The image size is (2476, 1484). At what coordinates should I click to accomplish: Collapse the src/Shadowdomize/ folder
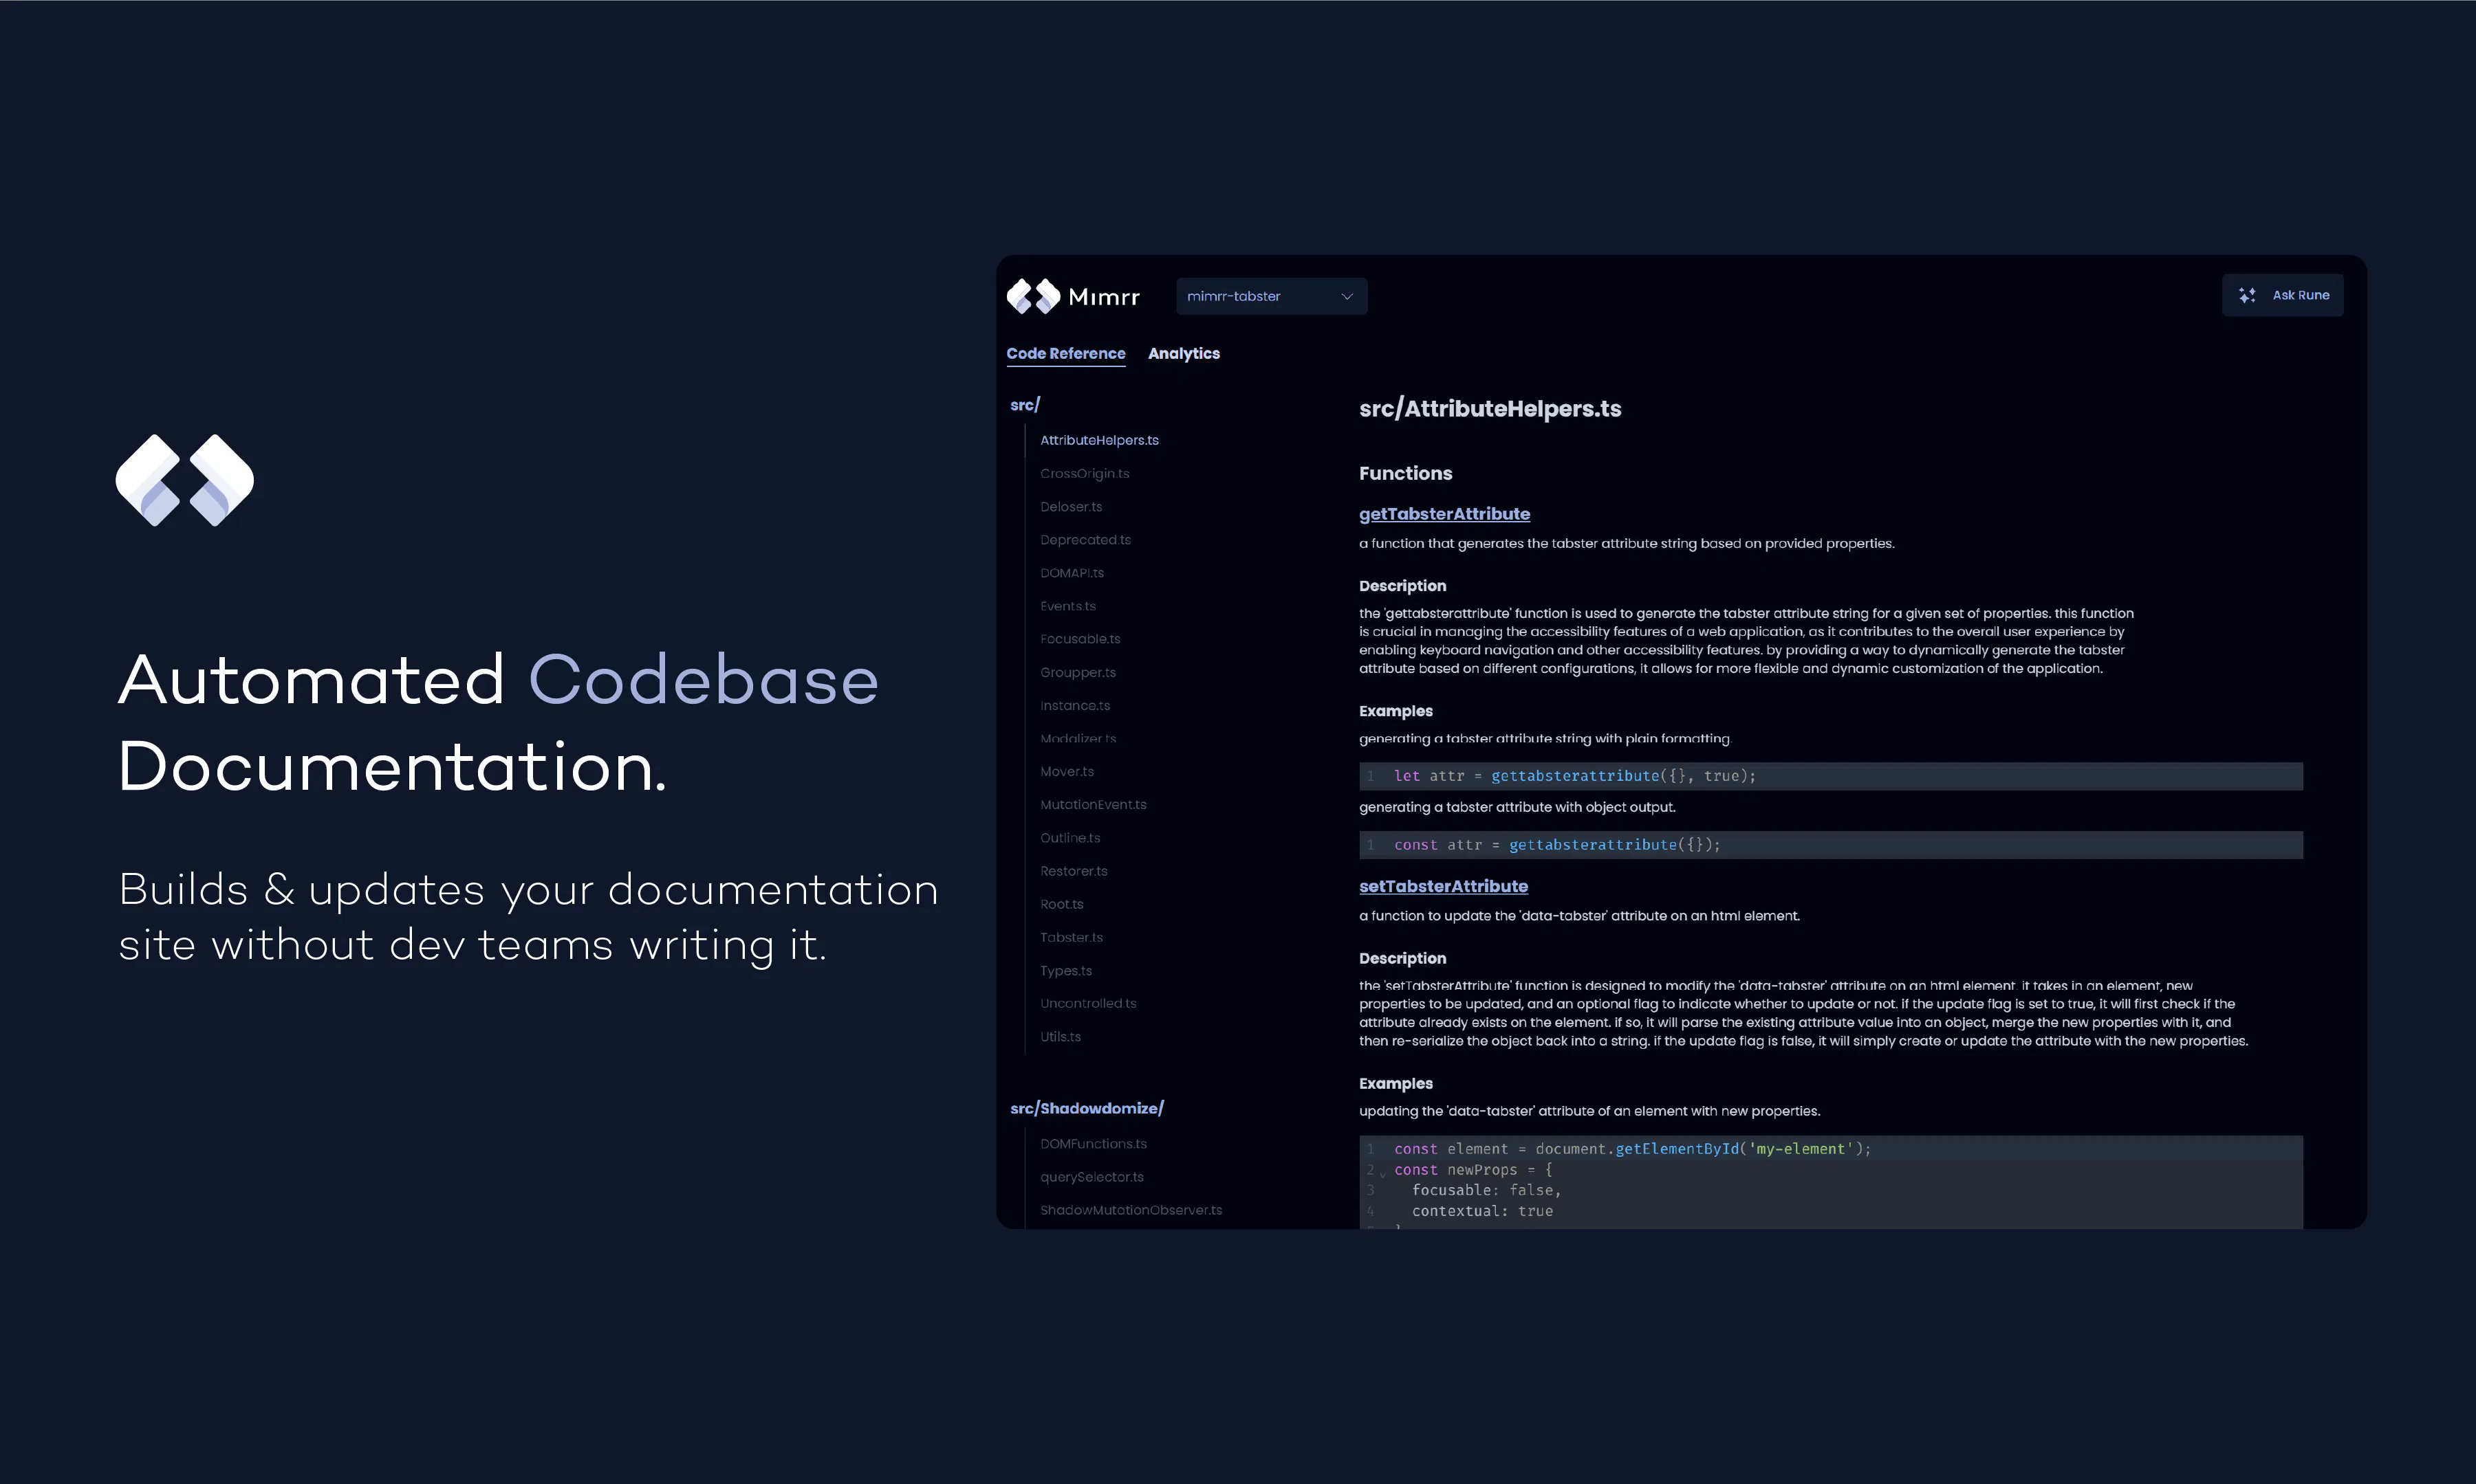[x=1087, y=1108]
